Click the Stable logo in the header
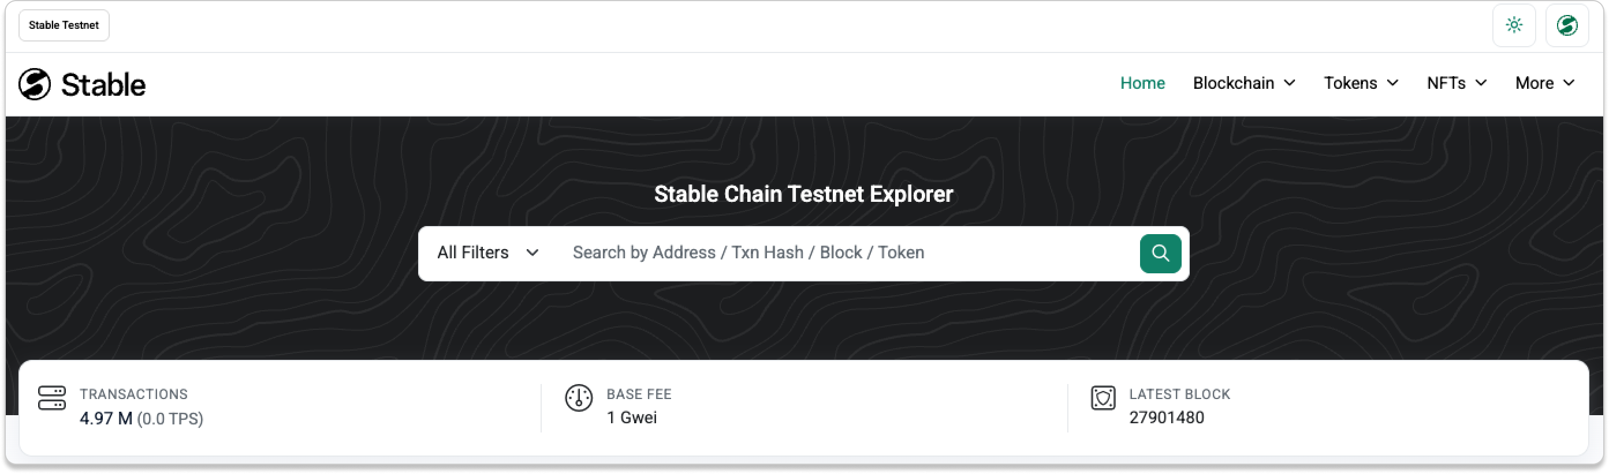This screenshot has width=1609, height=474. point(35,84)
